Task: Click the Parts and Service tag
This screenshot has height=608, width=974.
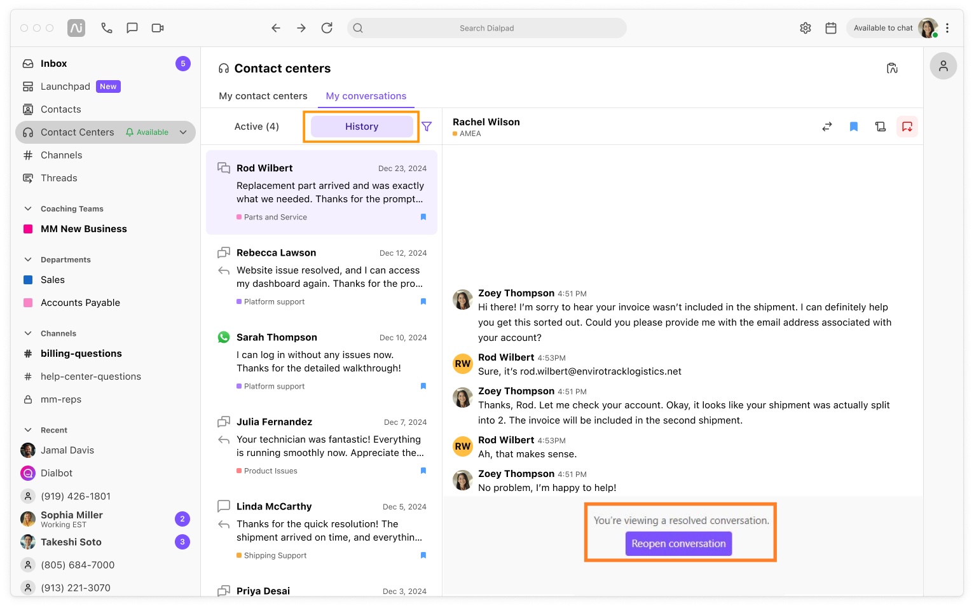Action: click(x=271, y=217)
